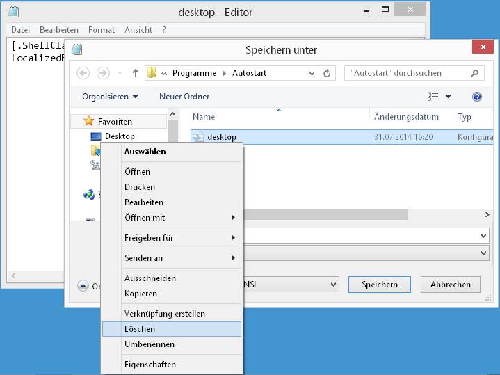Click the search magnifier icon

[x=475, y=73]
